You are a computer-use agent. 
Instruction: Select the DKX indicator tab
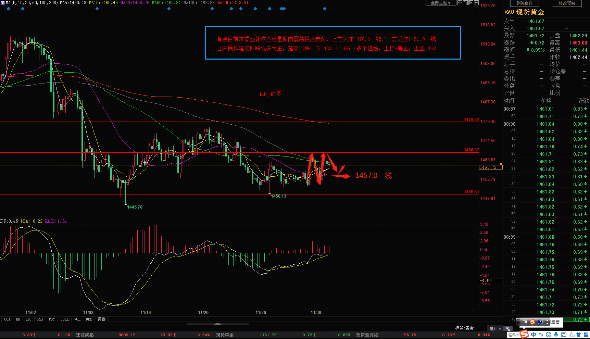coord(89,319)
